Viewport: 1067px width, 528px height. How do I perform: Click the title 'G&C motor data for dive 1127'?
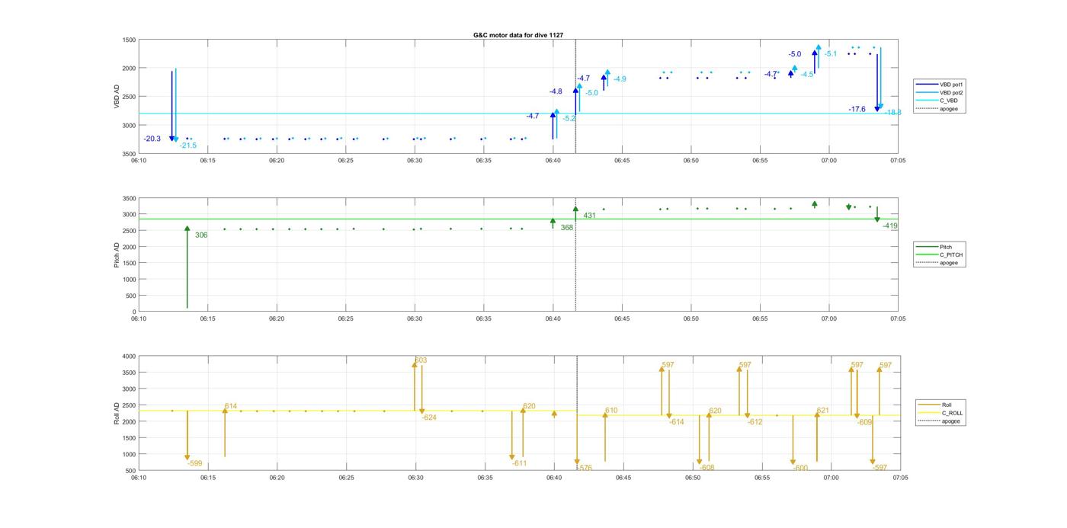(518, 35)
